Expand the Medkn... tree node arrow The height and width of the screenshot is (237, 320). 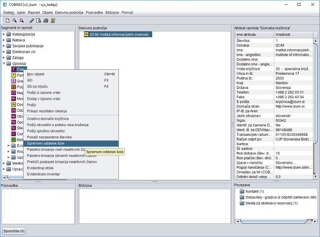click(4, 163)
